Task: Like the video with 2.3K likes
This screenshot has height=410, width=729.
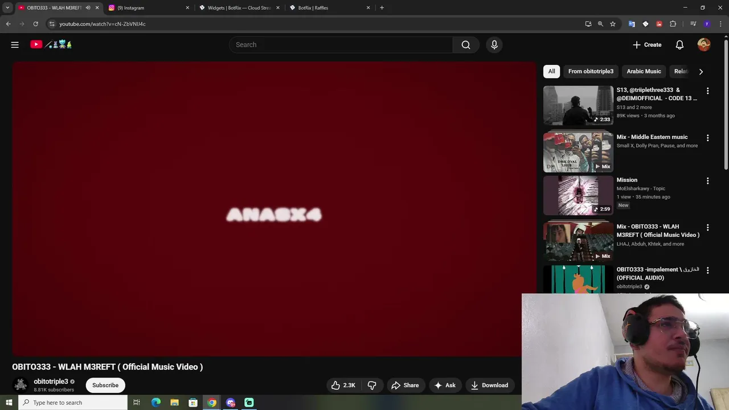Action: pos(343,386)
